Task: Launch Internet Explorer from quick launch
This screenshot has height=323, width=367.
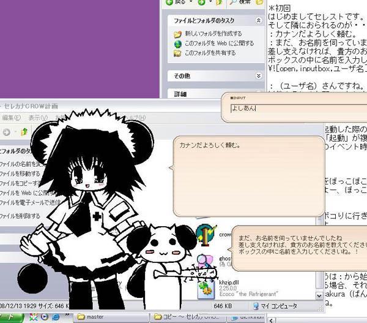Action: 56,317
